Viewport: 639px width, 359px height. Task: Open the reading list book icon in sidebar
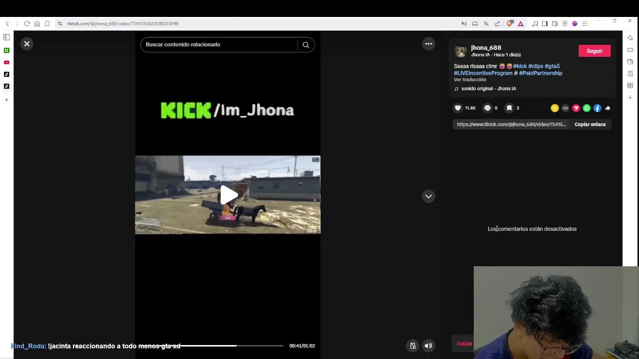coord(630,86)
